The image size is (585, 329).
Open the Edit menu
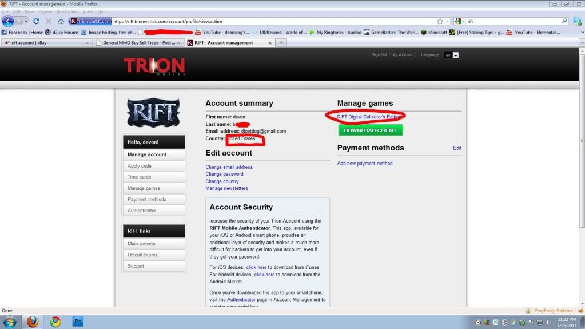click(17, 11)
